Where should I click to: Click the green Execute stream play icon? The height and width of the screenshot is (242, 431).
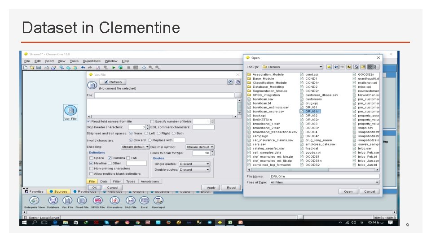pyautogui.click(x=114, y=68)
